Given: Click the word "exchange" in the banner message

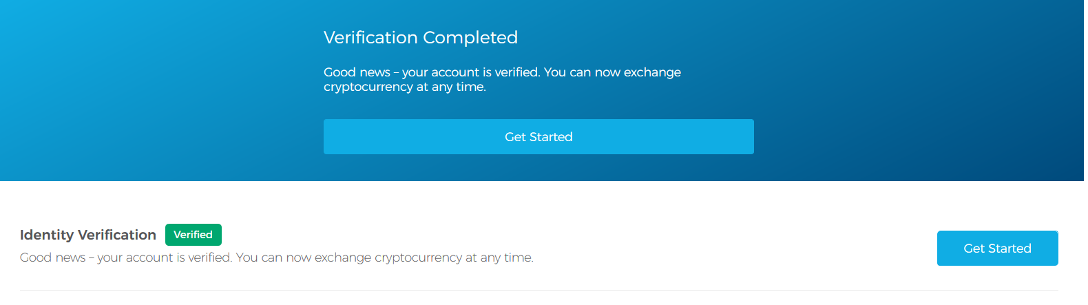Looking at the screenshot, I should tap(652, 72).
